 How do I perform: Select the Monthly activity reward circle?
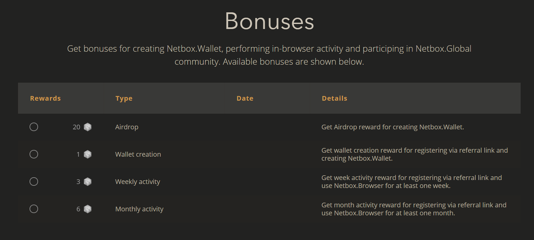34,209
